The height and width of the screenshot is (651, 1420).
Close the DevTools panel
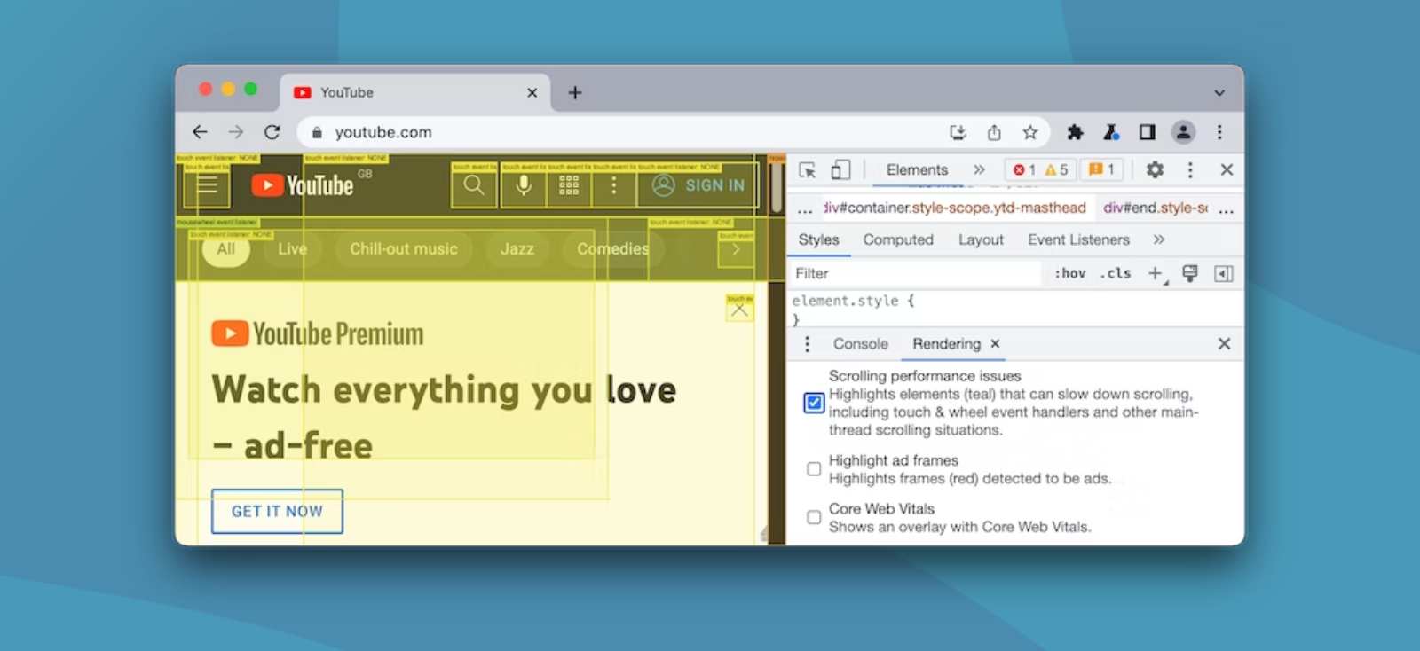[x=1227, y=169]
